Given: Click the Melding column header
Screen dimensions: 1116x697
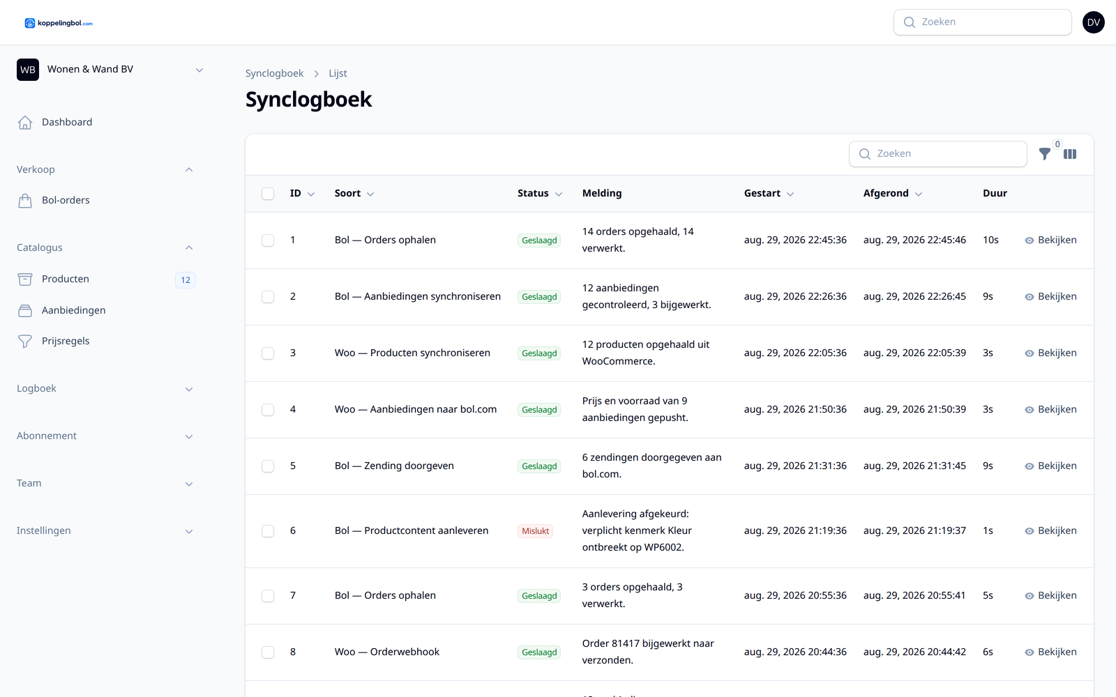Looking at the screenshot, I should coord(602,194).
